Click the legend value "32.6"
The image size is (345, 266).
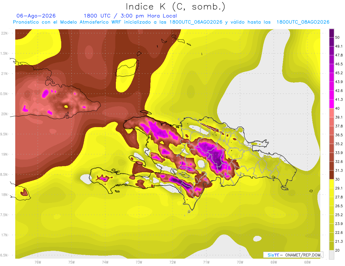click(x=339, y=162)
